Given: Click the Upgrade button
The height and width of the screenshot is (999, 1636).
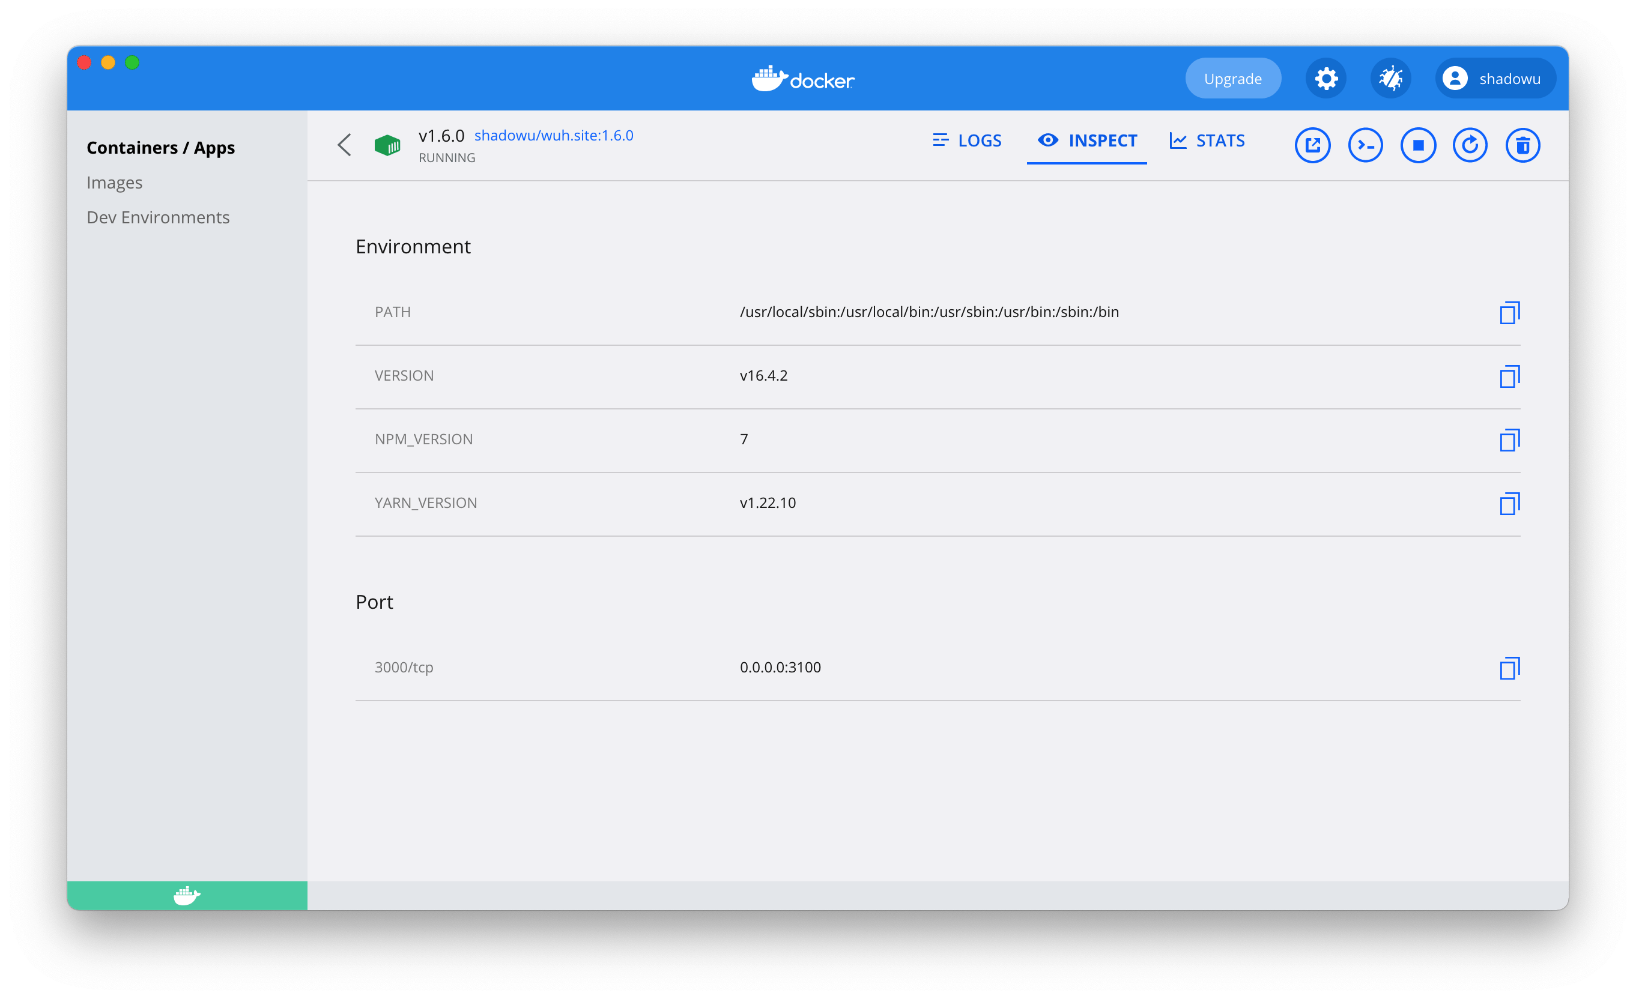Looking at the screenshot, I should 1232,78.
